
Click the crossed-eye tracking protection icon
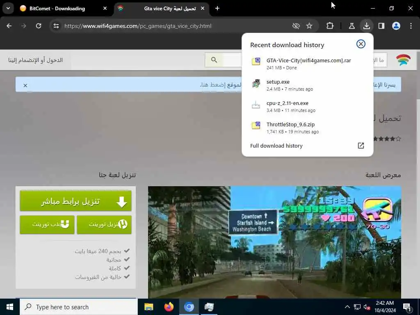tap(296, 26)
